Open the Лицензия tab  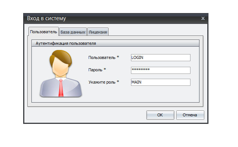[x=98, y=32]
